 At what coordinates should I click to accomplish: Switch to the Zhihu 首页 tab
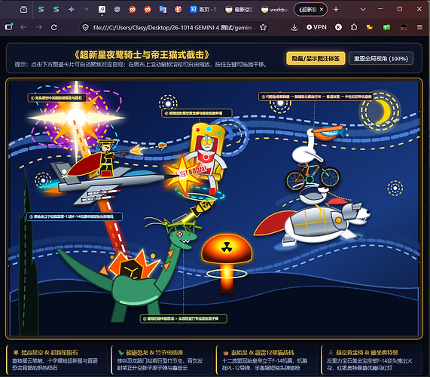click(203, 10)
